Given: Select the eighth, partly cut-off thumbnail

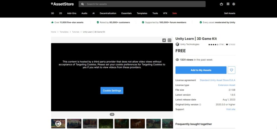Looking at the screenshot, I should click(167, 124).
